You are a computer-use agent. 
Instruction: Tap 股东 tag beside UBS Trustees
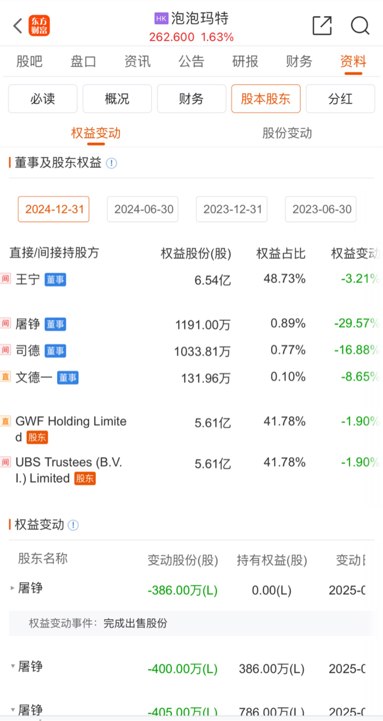(85, 479)
